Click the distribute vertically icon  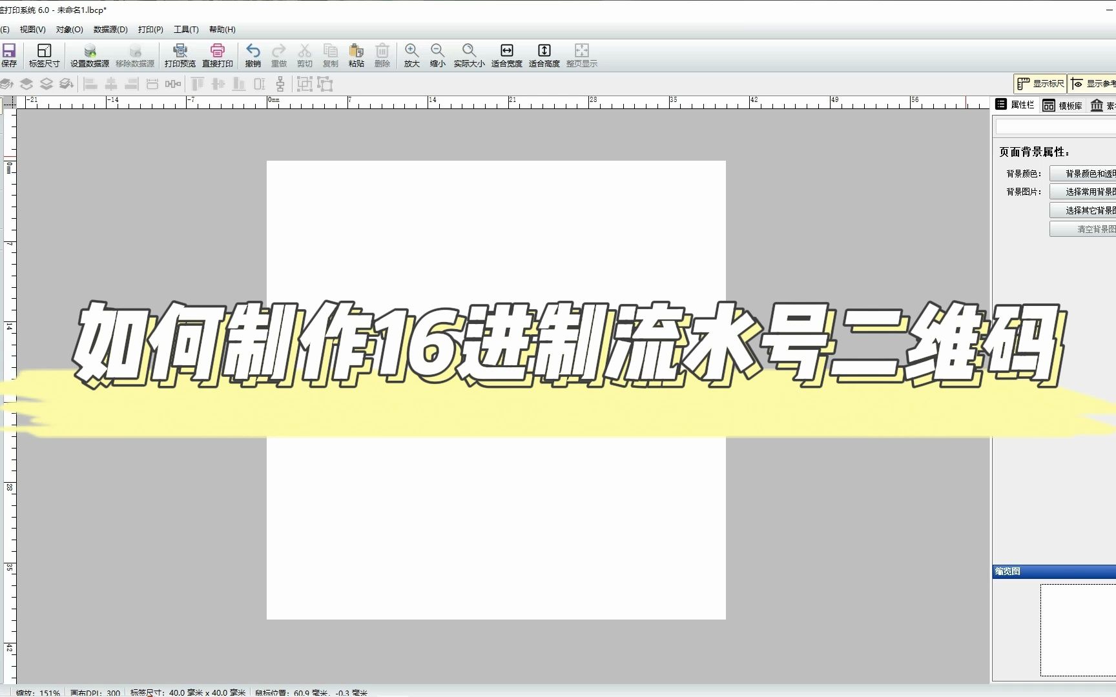(280, 84)
